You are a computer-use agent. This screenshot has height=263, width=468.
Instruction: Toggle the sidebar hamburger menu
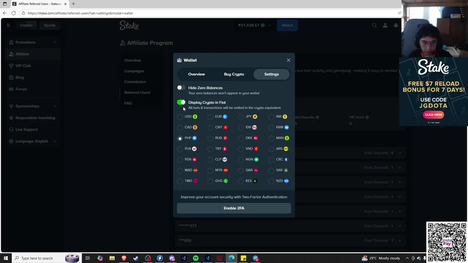[x=8, y=25]
